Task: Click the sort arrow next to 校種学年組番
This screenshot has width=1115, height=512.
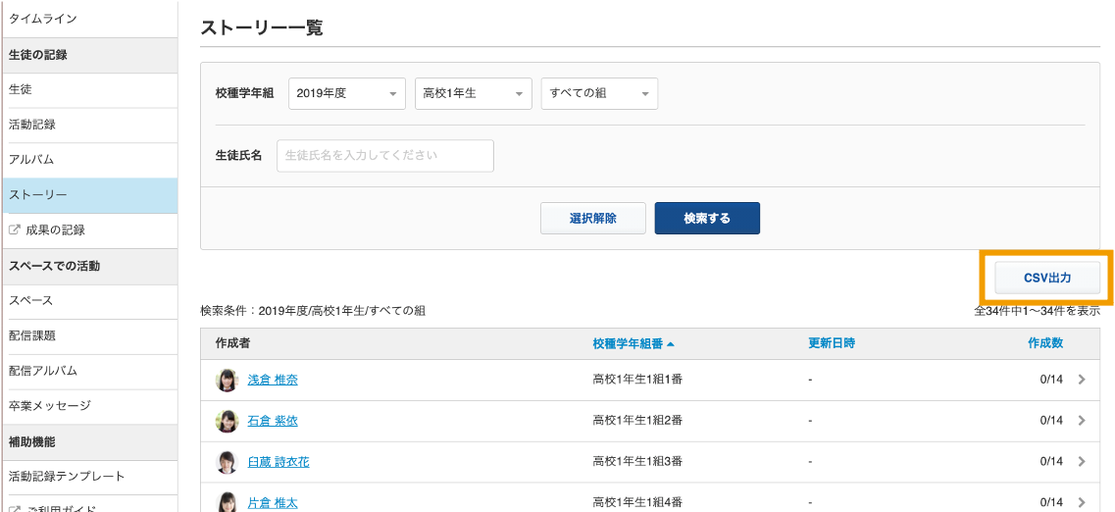Action: coord(671,344)
